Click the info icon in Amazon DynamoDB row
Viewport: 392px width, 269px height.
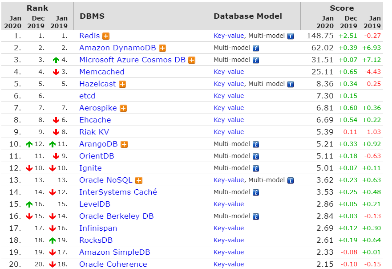coord(256,48)
